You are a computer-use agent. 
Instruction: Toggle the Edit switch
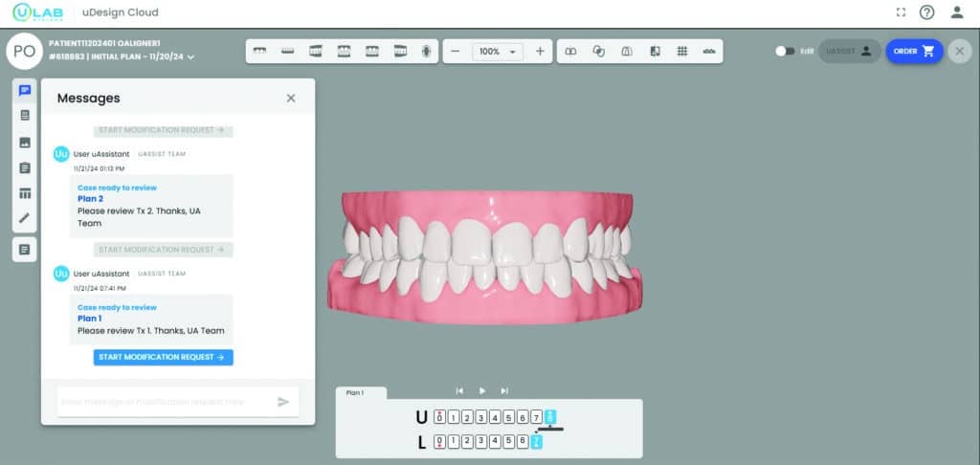[x=784, y=52]
